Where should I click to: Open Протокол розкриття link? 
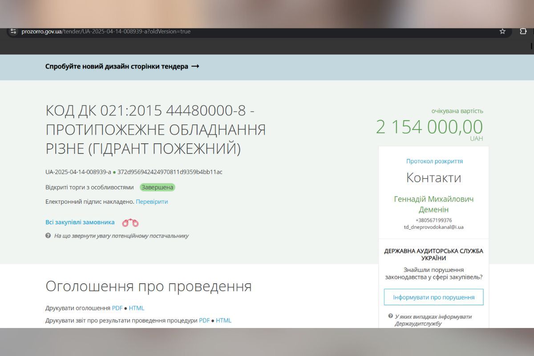(x=434, y=162)
